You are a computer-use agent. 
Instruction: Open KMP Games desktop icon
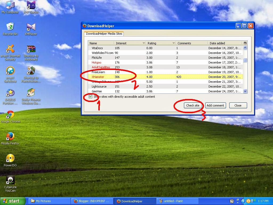pyautogui.click(x=31, y=7)
